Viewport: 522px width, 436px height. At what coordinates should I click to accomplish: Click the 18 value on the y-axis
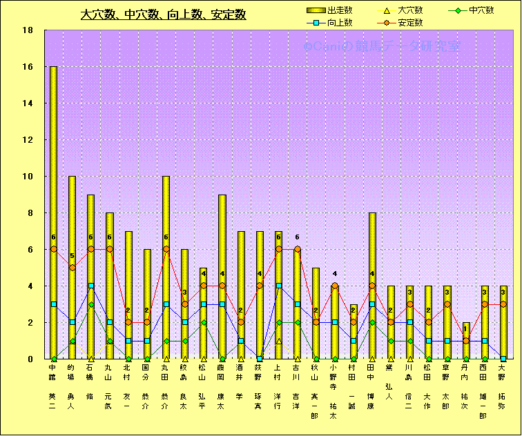(x=28, y=30)
